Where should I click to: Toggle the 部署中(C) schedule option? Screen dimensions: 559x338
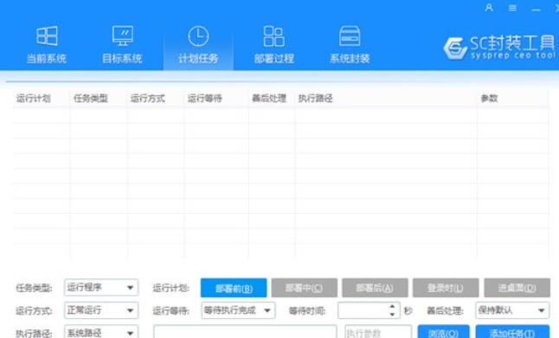pyautogui.click(x=304, y=288)
